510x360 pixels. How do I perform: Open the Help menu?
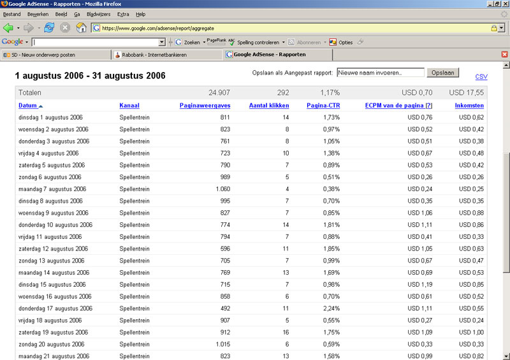tap(140, 14)
